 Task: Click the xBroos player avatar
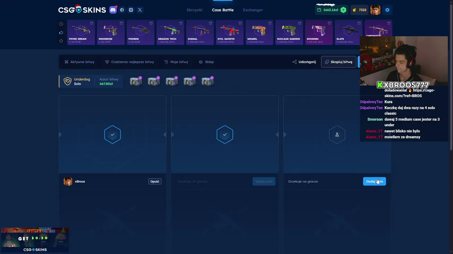(68, 181)
